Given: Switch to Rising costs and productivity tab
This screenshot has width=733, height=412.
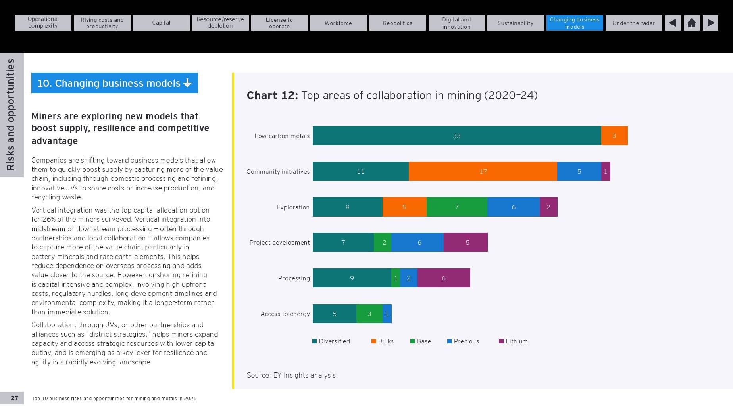Looking at the screenshot, I should coord(102,23).
